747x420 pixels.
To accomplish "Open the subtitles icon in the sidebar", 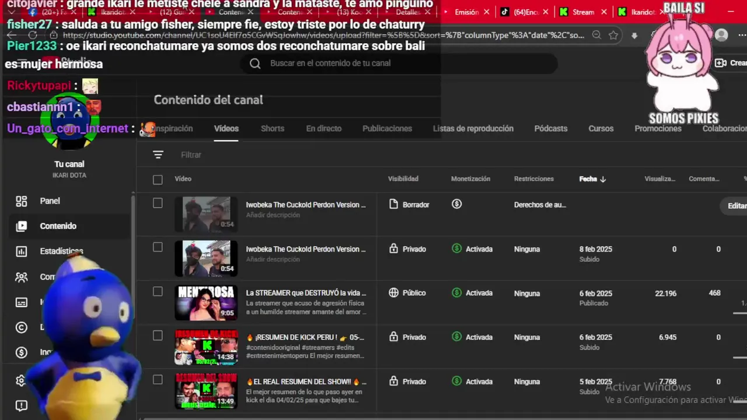I will coord(22,302).
